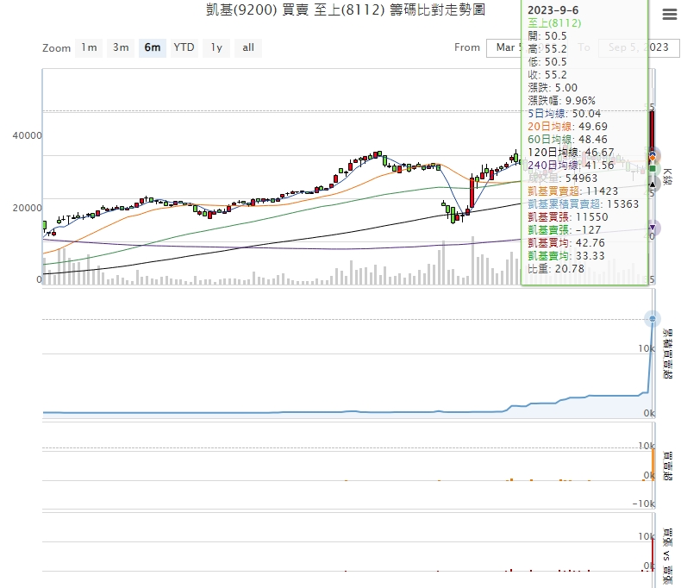The height and width of the screenshot is (588, 681).
Task: Click the green square marker on price chart
Action: 653,169
